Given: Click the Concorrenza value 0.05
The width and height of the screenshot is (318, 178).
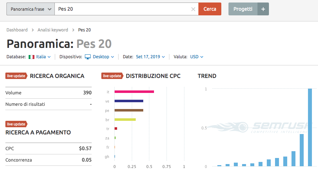Looking at the screenshot, I should click(x=87, y=160).
